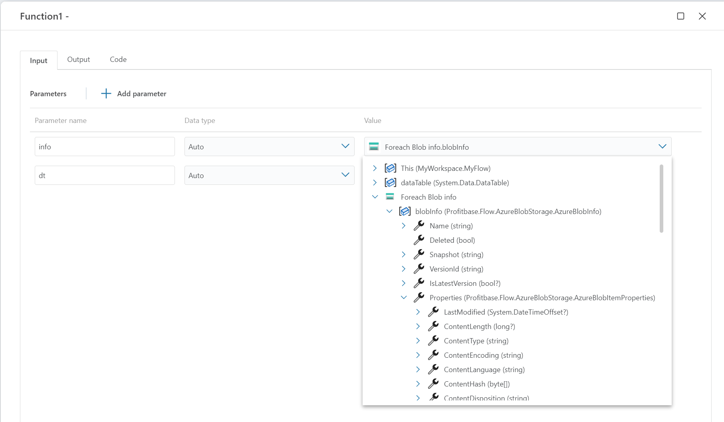Screen dimensions: 724x422
Task: Expand the ContentLanguage (string) node
Action: 418,369
